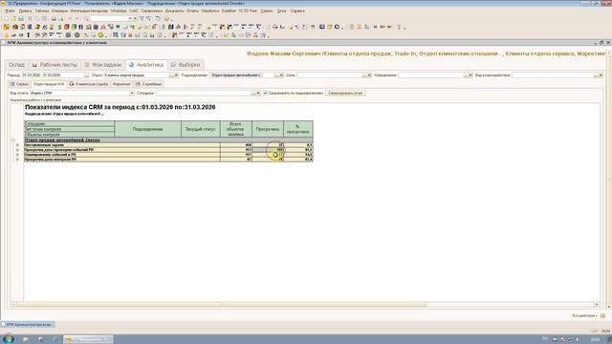Viewport: 612px width, 344px height.
Task: Click the report horizontal scrollbar
Action: coord(305,304)
